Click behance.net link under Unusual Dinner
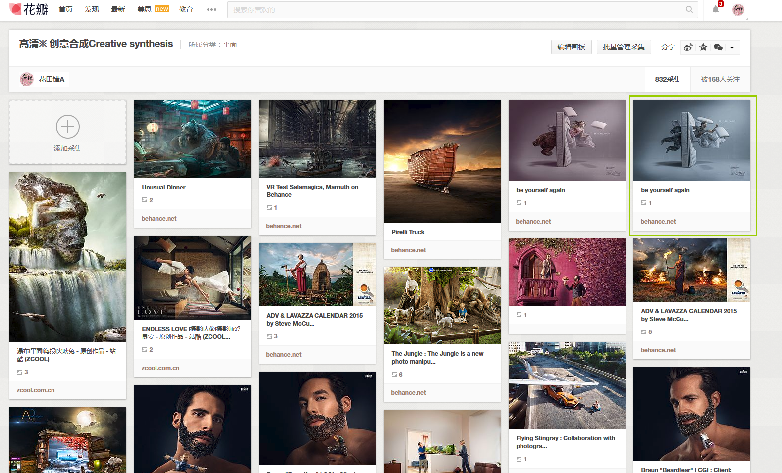The height and width of the screenshot is (473, 782). click(x=159, y=219)
